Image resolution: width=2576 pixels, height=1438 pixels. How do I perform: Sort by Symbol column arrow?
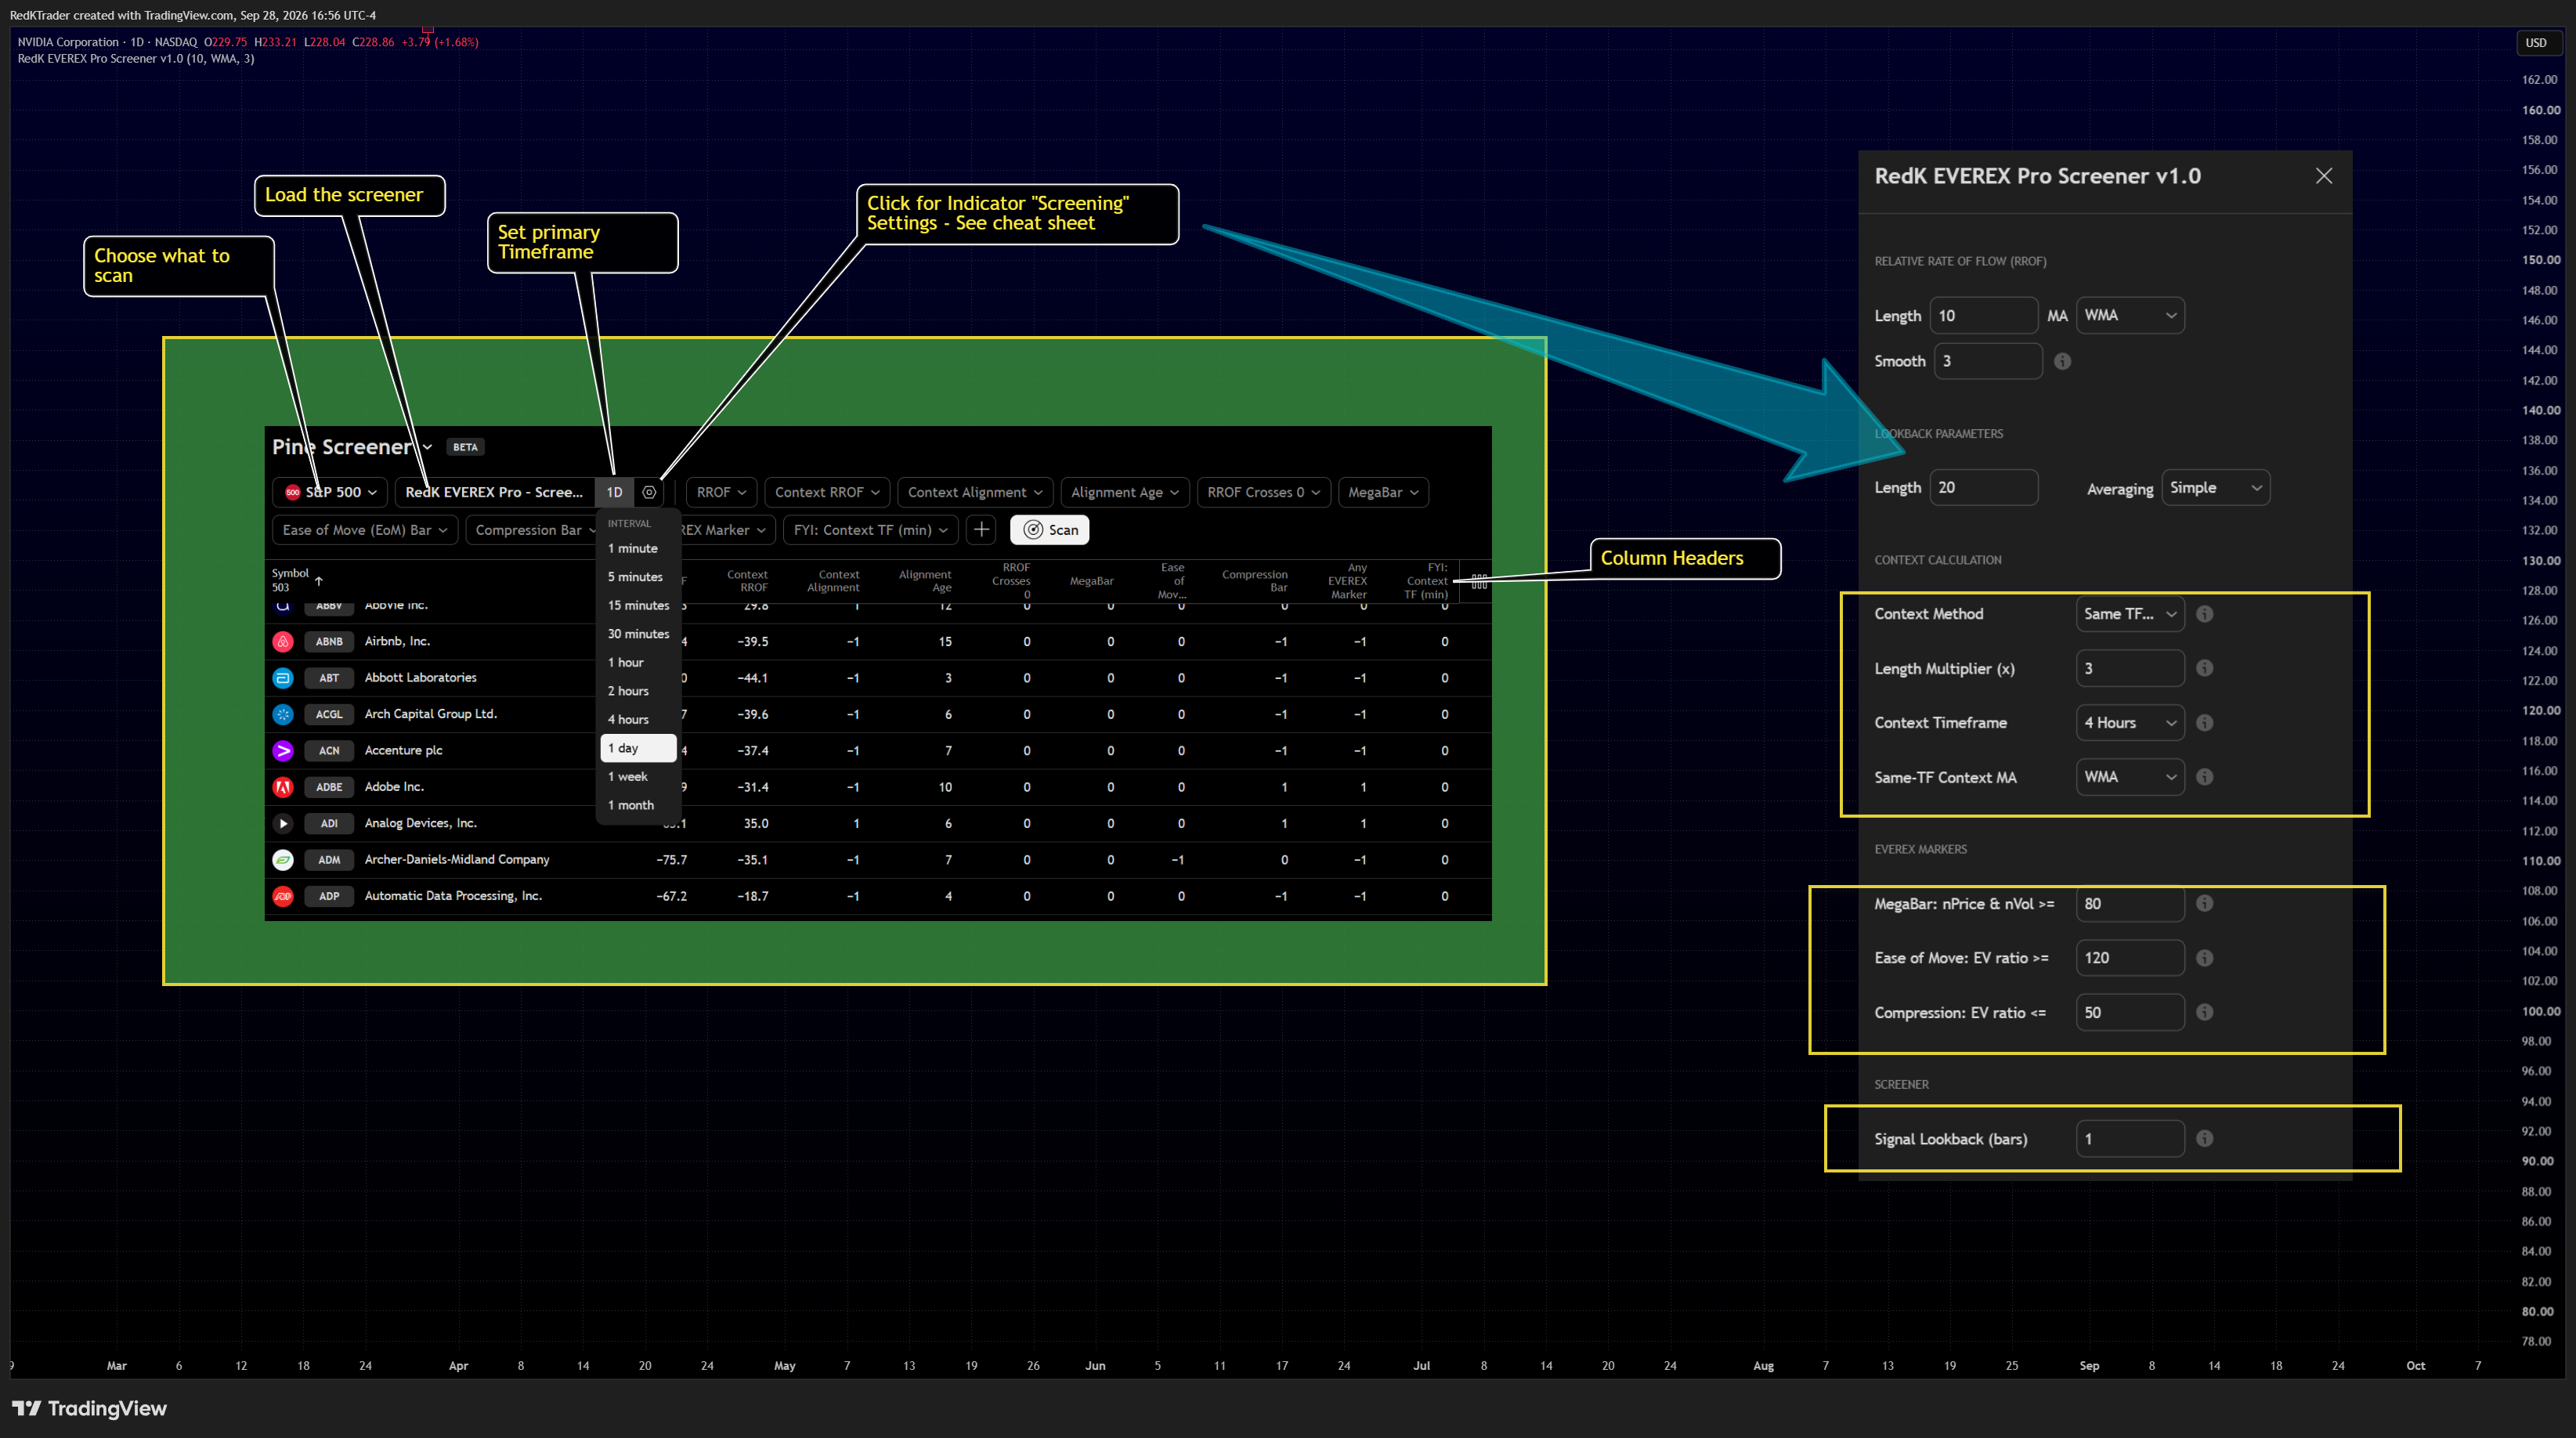319,581
